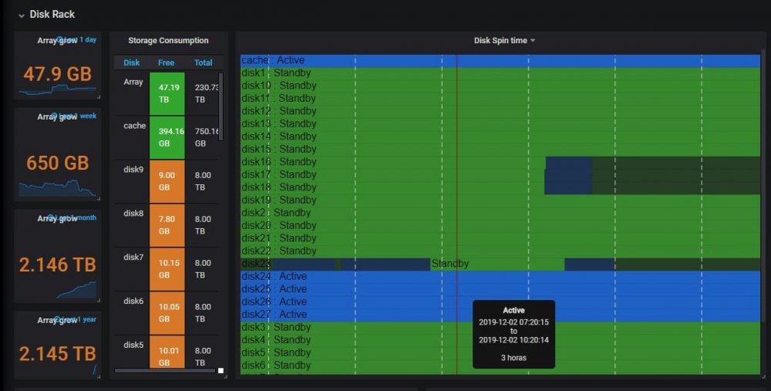The height and width of the screenshot is (391, 771).
Task: Click the cache Active timeline row
Action: pos(500,60)
